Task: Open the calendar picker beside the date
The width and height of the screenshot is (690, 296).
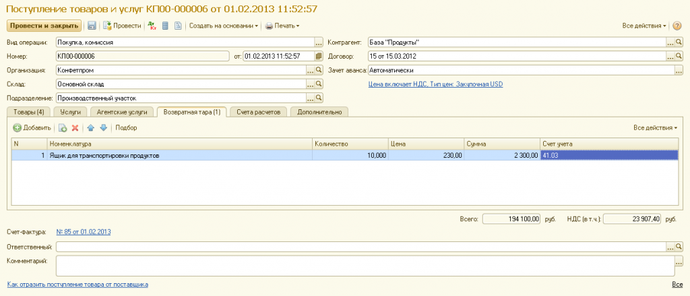Action: (x=319, y=55)
